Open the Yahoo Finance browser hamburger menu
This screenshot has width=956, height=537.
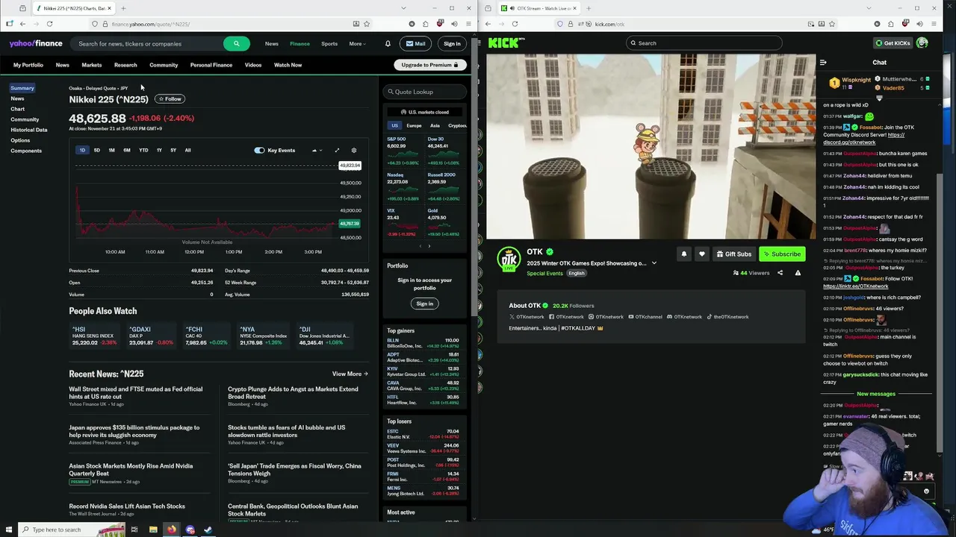click(x=468, y=24)
